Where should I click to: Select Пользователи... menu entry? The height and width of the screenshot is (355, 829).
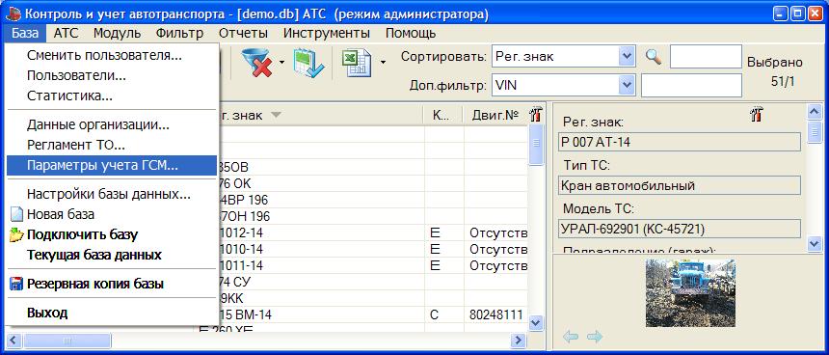(x=112, y=75)
